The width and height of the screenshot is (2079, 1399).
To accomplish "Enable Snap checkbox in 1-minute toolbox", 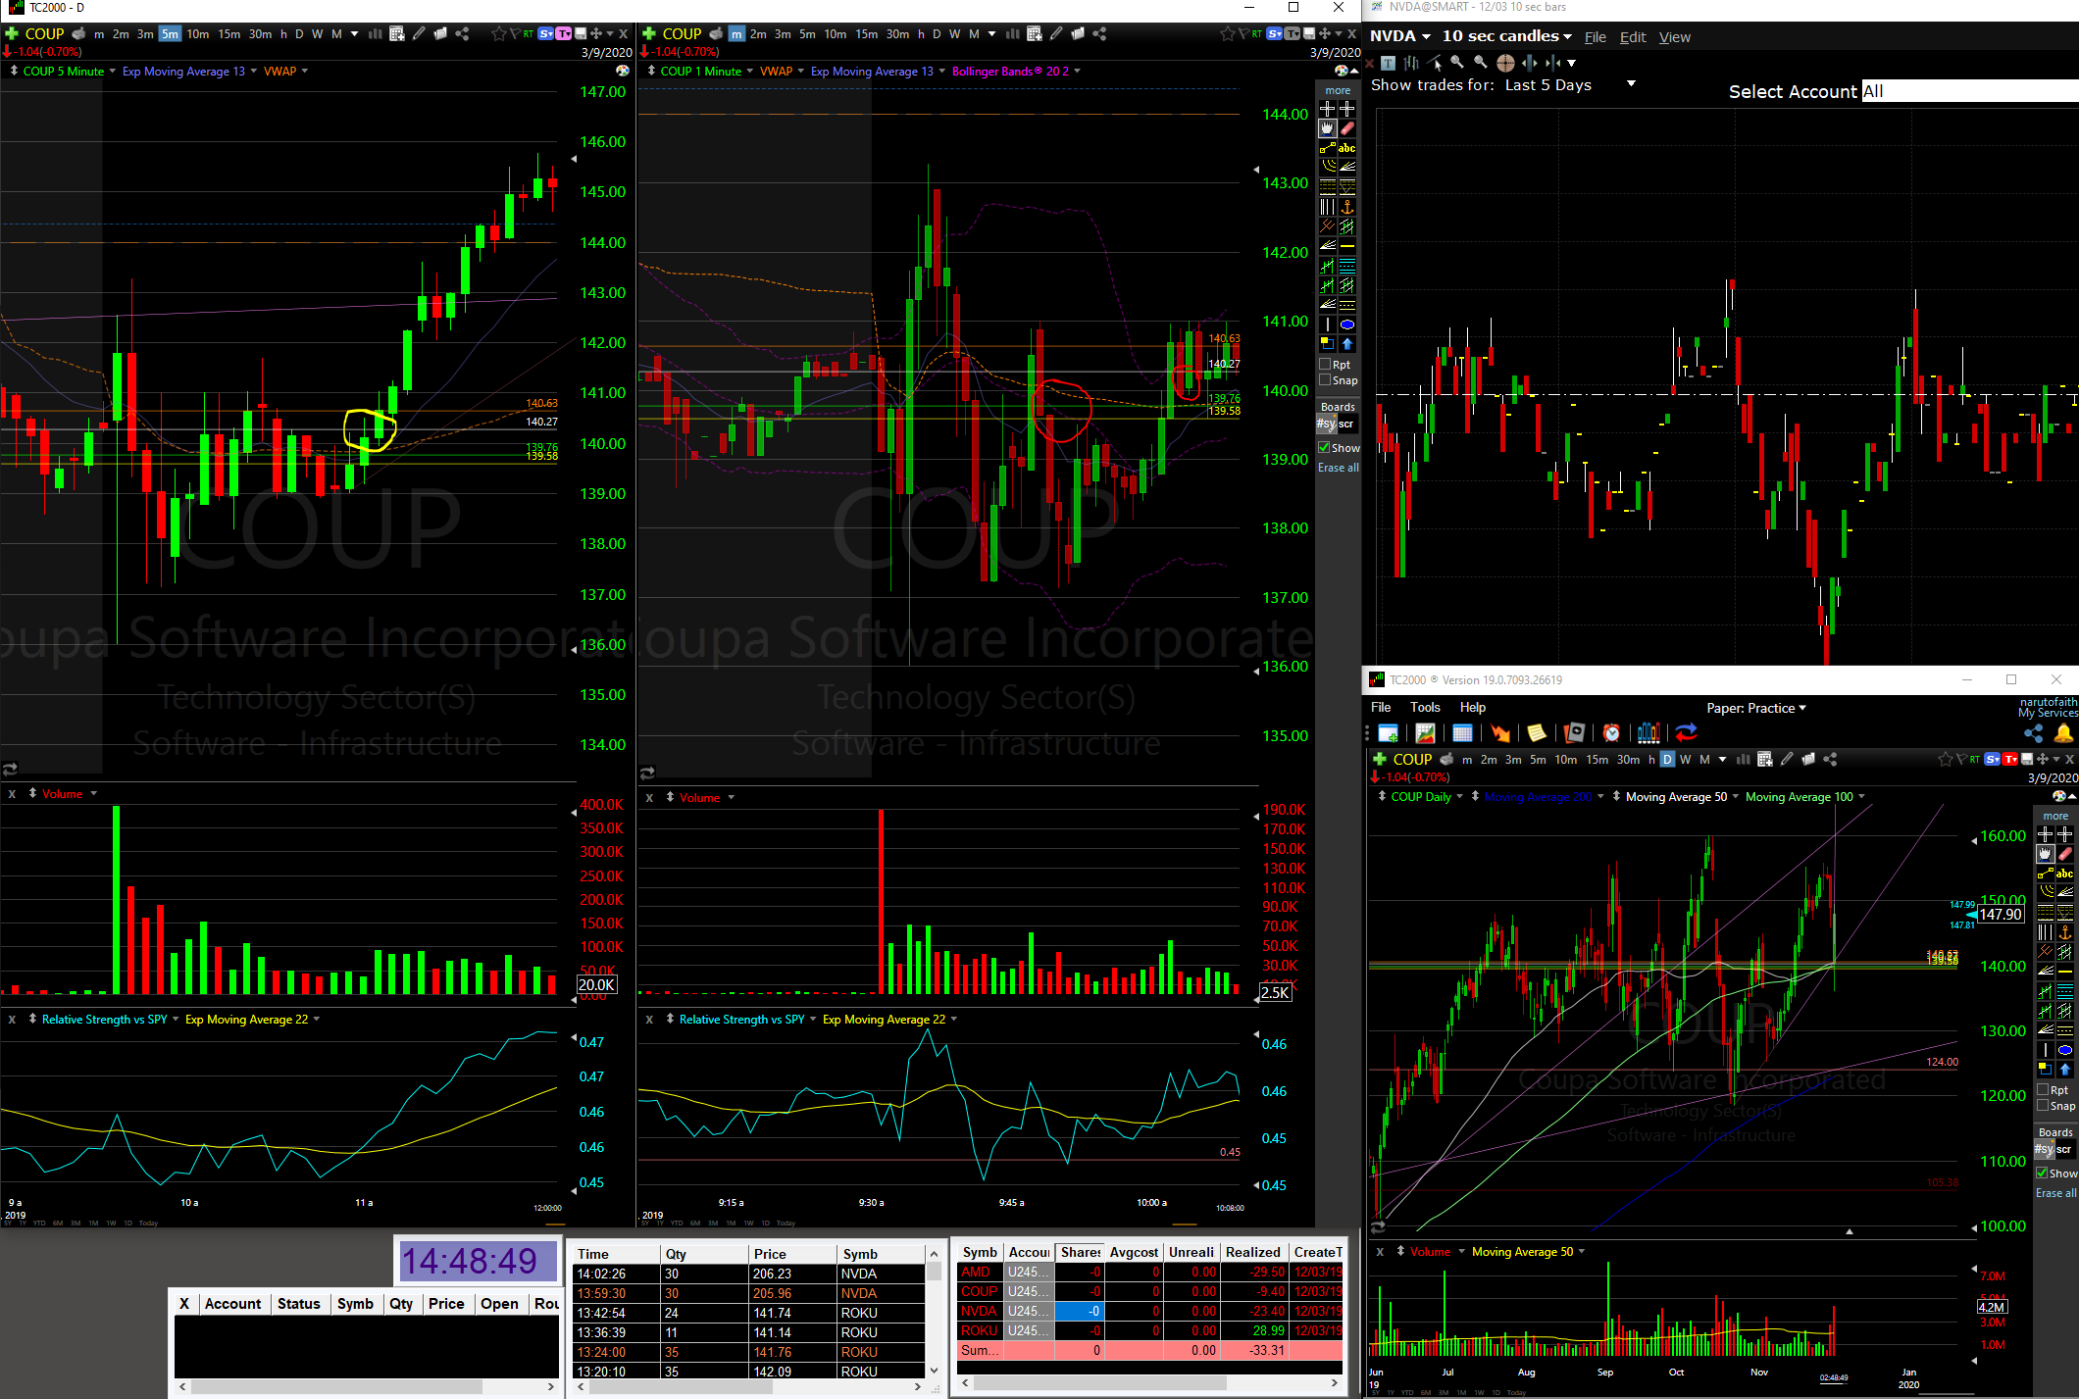I will (x=1326, y=379).
